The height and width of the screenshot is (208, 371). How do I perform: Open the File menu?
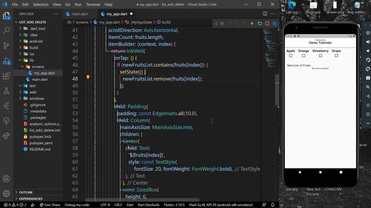point(14,4)
